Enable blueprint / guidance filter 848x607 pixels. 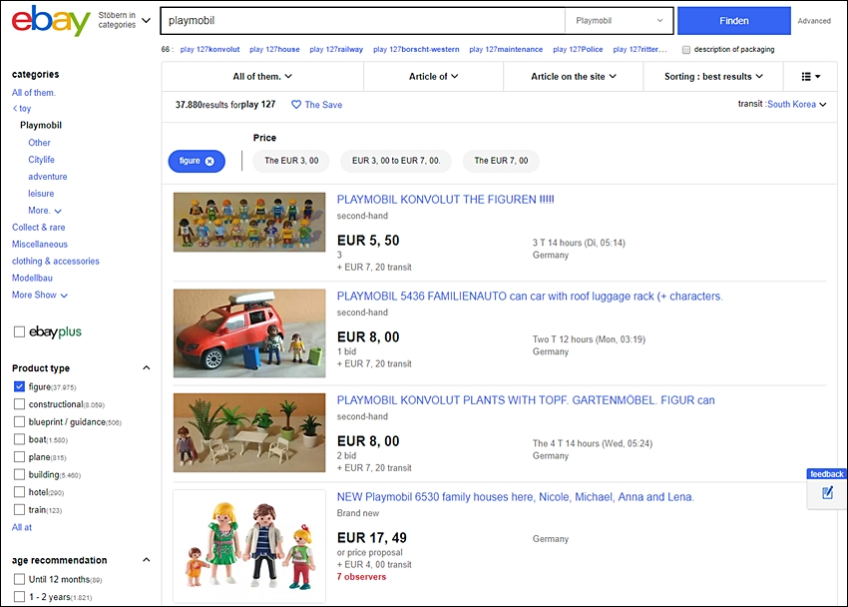pos(19,422)
